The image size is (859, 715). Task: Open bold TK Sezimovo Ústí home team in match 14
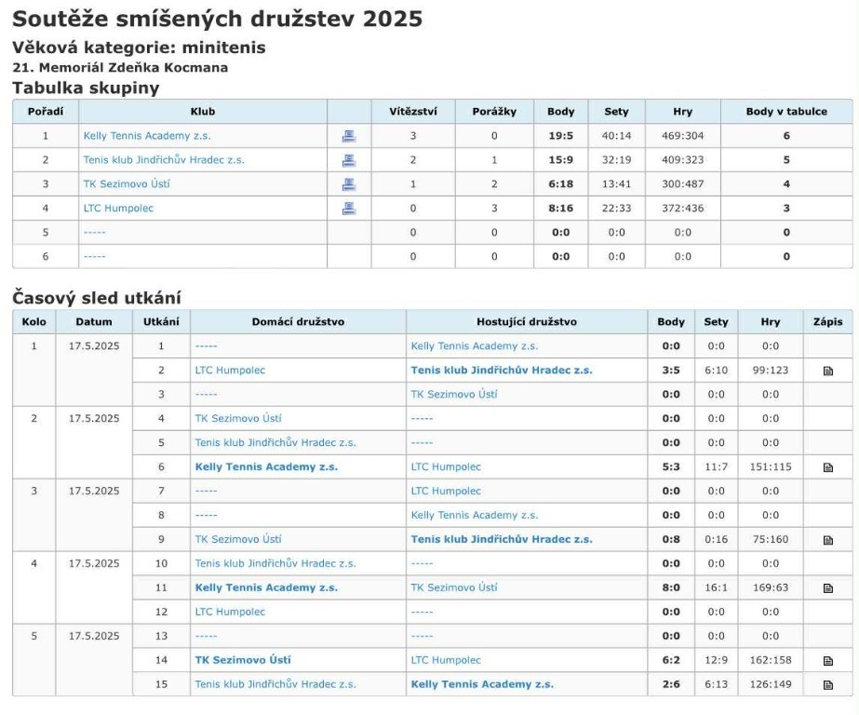click(243, 660)
